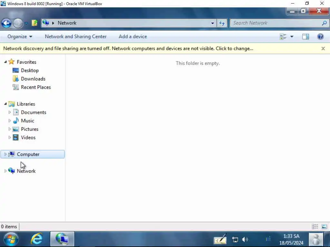Expand the Network node in the tree
Screen dimensions: 330x247
tap(5, 171)
